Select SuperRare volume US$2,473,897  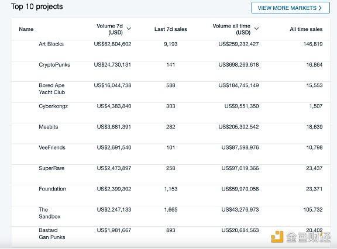pyautogui.click(x=114, y=168)
